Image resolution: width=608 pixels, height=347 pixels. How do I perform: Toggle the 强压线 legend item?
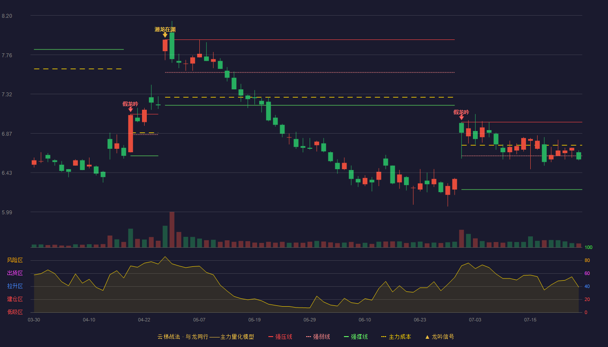pyautogui.click(x=280, y=337)
